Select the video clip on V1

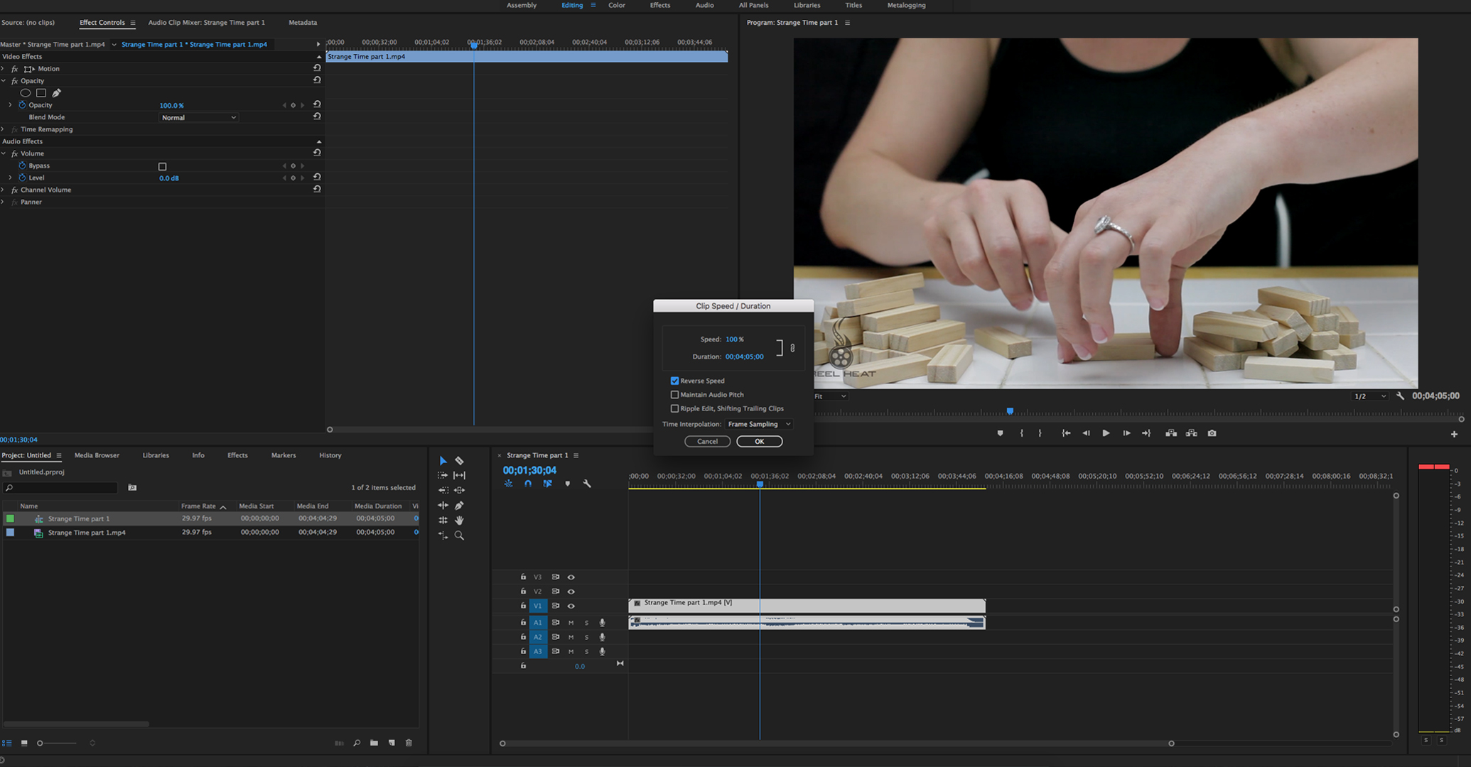pyautogui.click(x=807, y=605)
